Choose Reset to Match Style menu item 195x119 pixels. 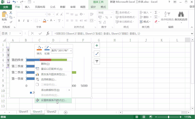click(53, 69)
